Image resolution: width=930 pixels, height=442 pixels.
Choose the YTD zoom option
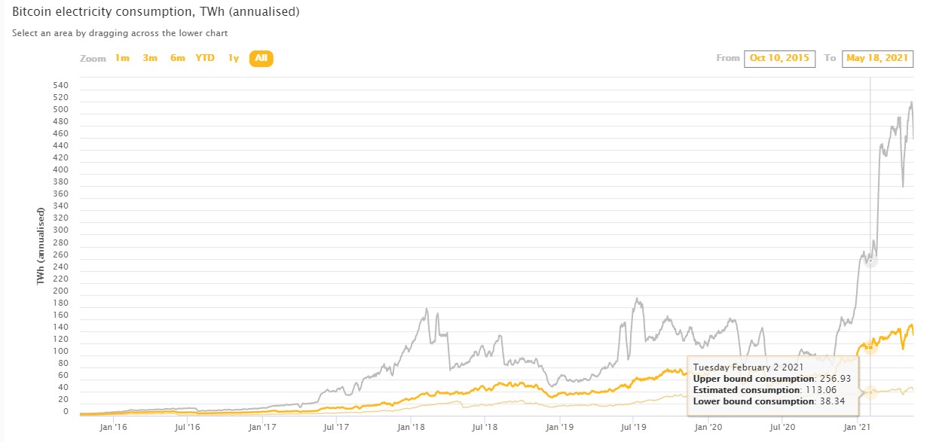205,58
